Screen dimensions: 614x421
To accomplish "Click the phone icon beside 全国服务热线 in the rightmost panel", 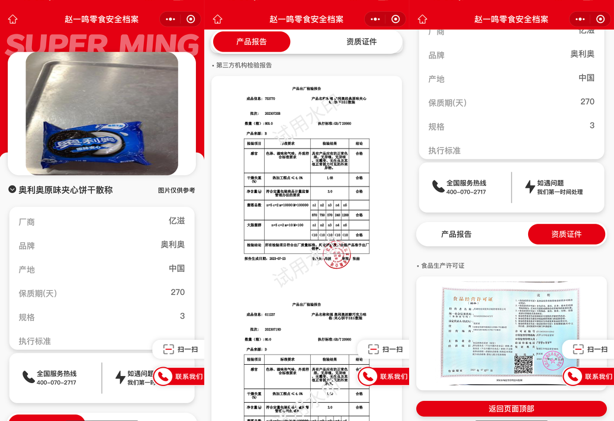I will pos(438,187).
